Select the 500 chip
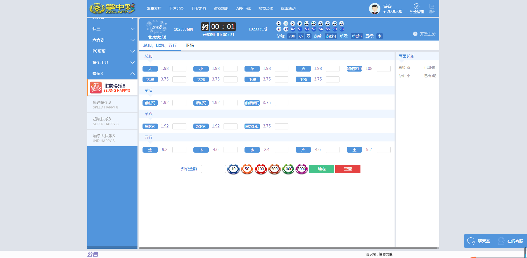The height and width of the screenshot is (258, 527). coord(274,169)
